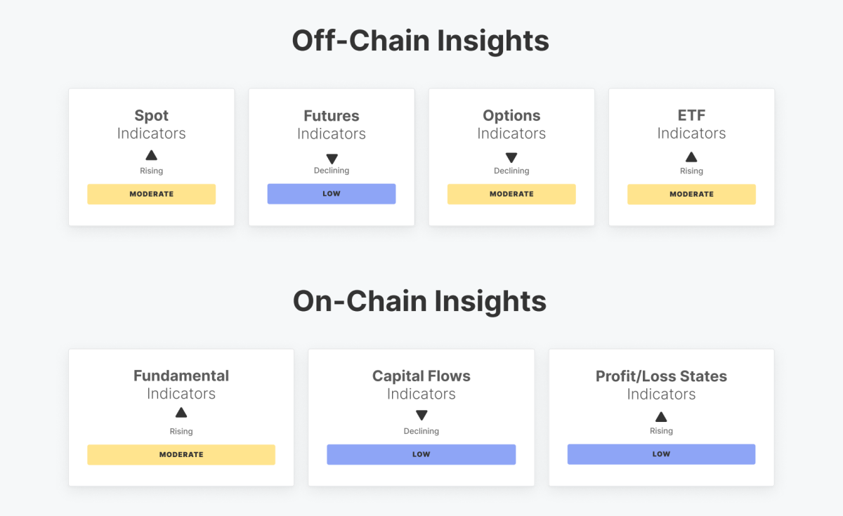Click the MODERATE bar in Fundamental card
The height and width of the screenshot is (516, 843).
point(181,455)
